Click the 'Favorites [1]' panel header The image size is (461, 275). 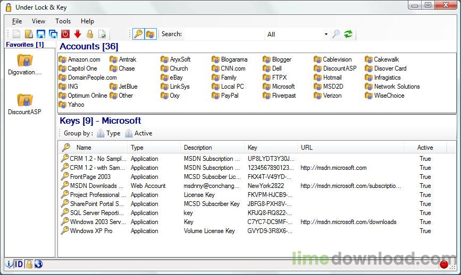(25, 45)
